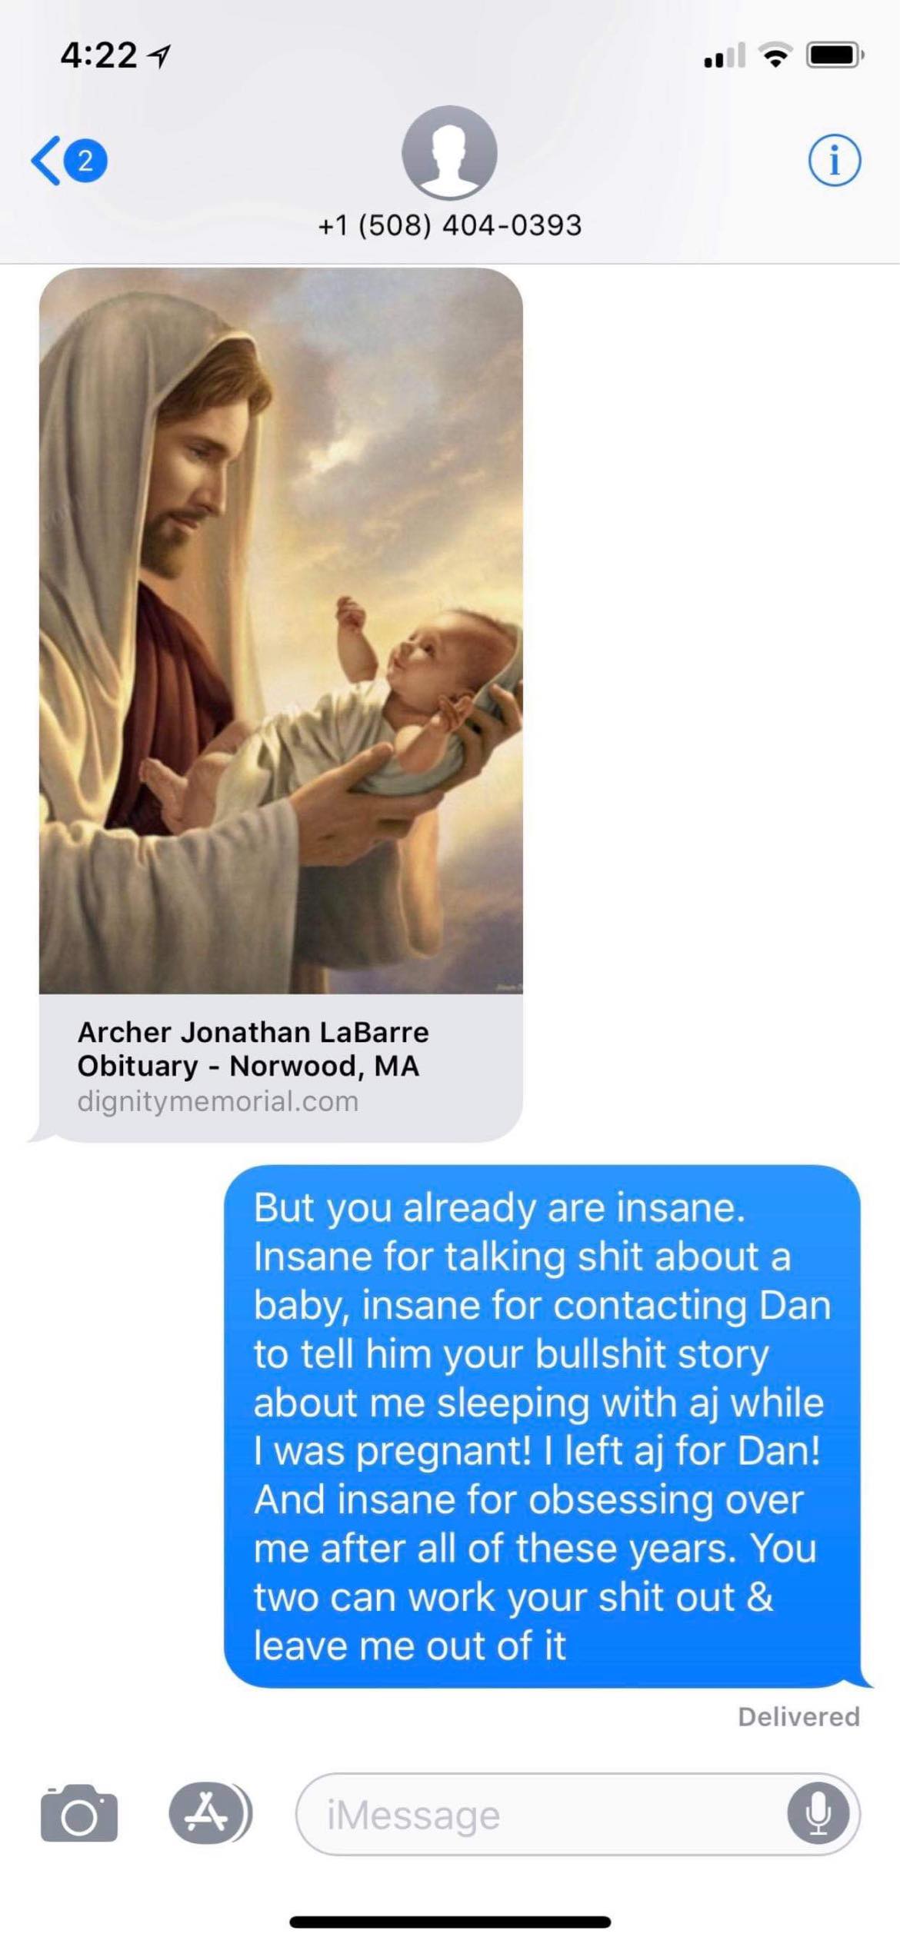The width and height of the screenshot is (900, 1947).
Task: Tap the Jesus holding baby preview image
Action: click(x=281, y=631)
